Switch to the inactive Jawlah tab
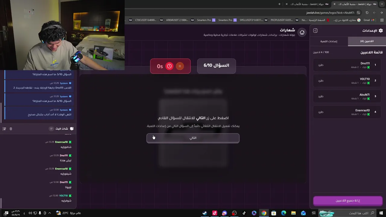Screen dimensions: 386x217 [308, 4]
